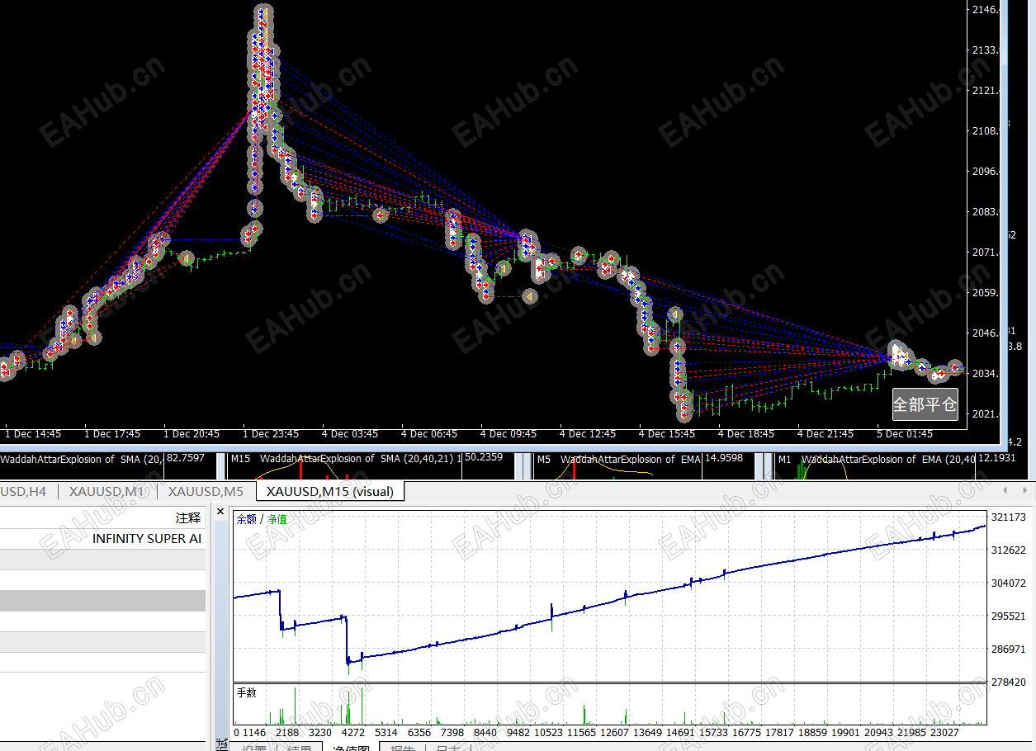Click the chart tabs scroll-left arrow

pos(1005,491)
